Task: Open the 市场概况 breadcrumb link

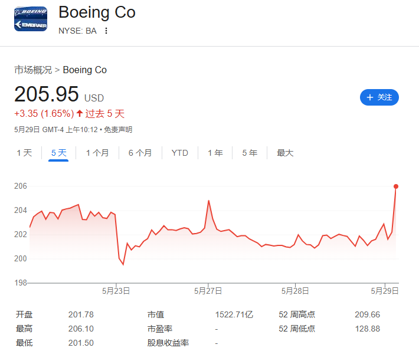Action: coord(33,70)
